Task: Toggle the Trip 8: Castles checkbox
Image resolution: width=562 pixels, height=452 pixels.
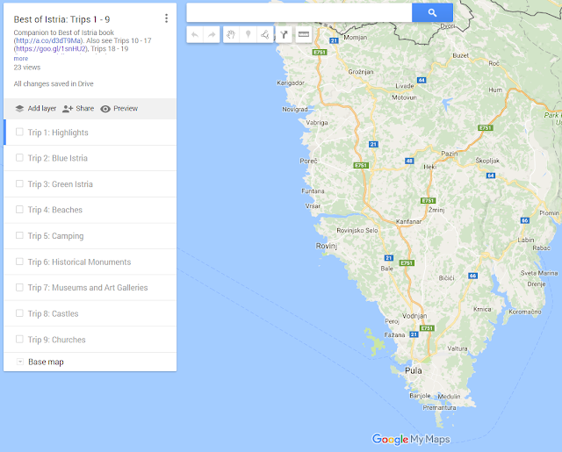Action: [19, 313]
